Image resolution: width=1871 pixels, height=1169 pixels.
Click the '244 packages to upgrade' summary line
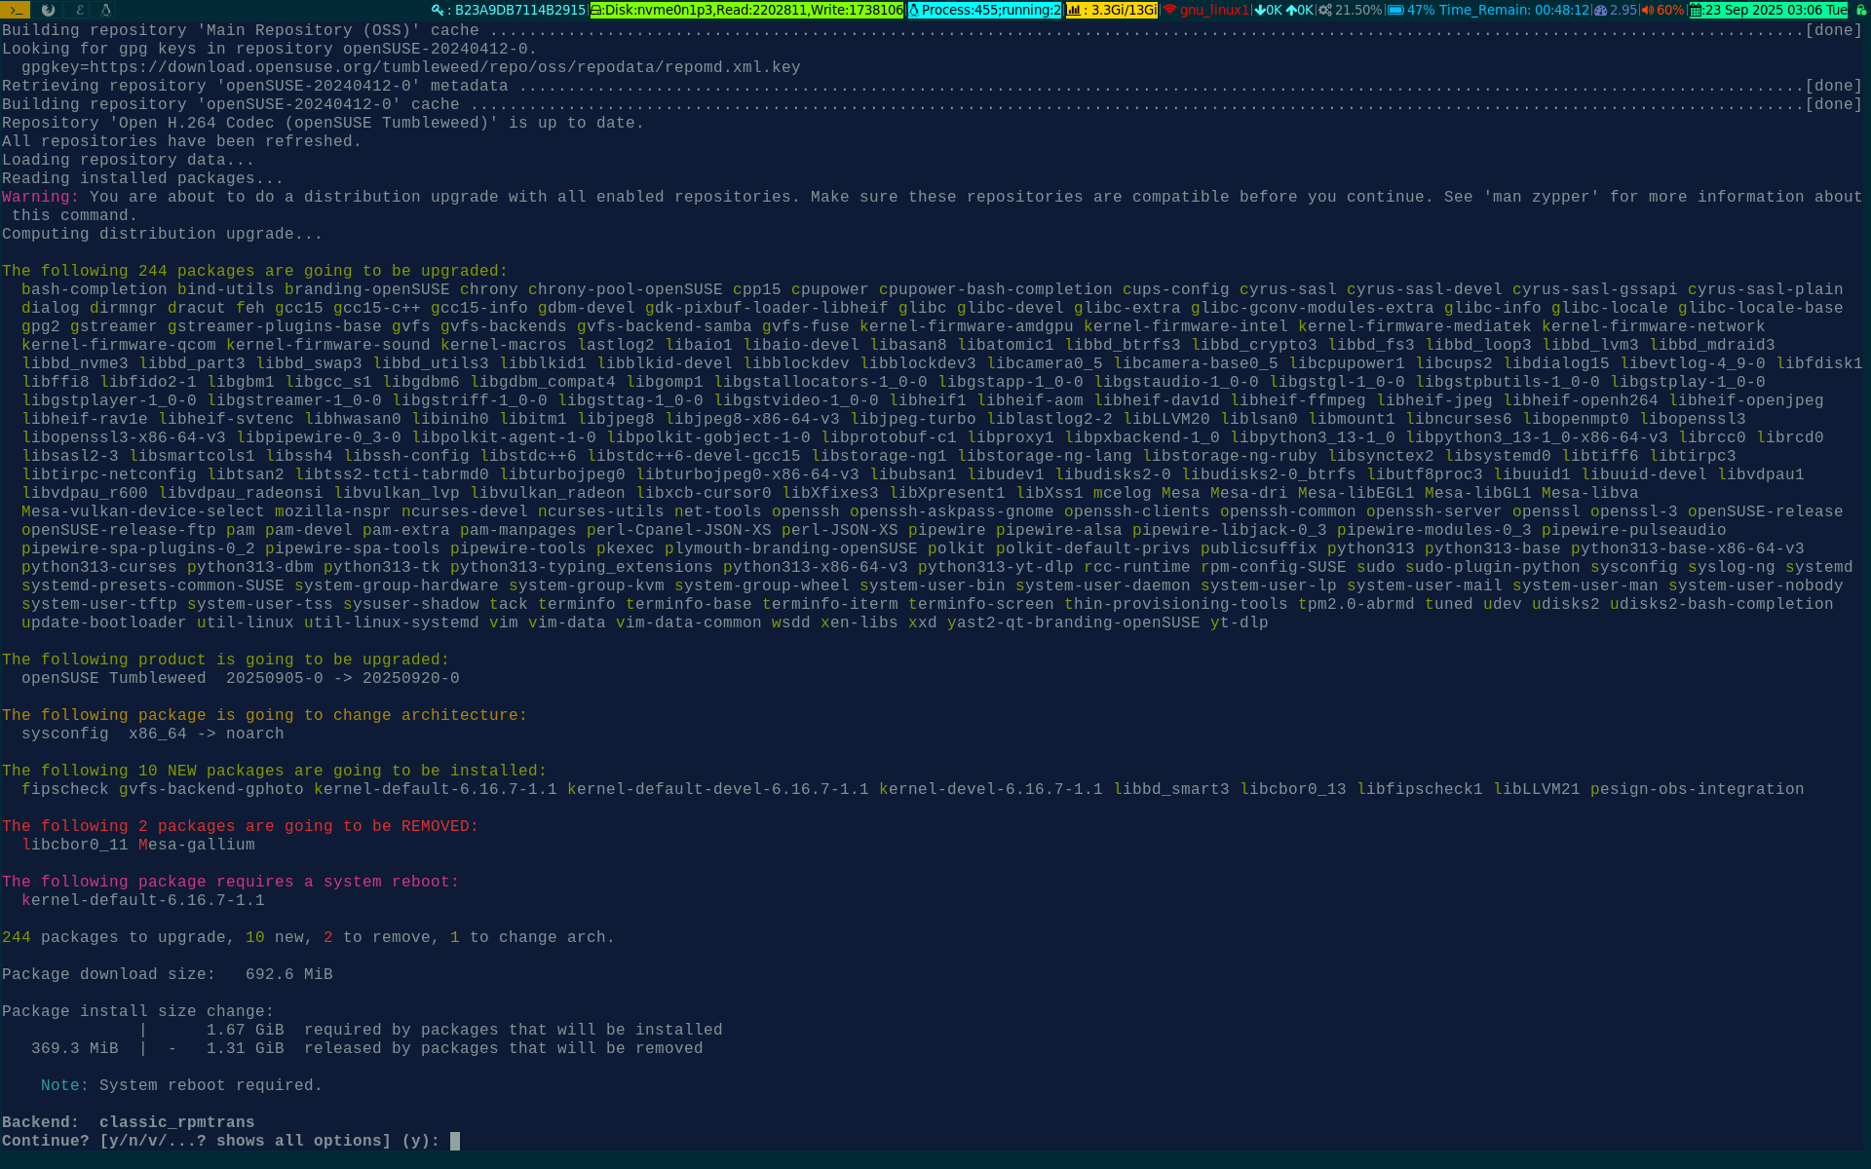(308, 937)
